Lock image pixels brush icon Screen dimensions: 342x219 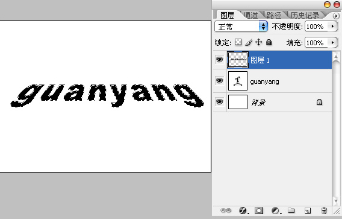pos(249,42)
